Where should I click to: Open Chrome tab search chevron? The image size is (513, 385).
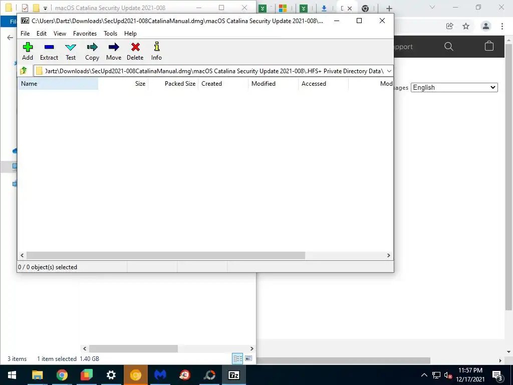[x=432, y=7]
